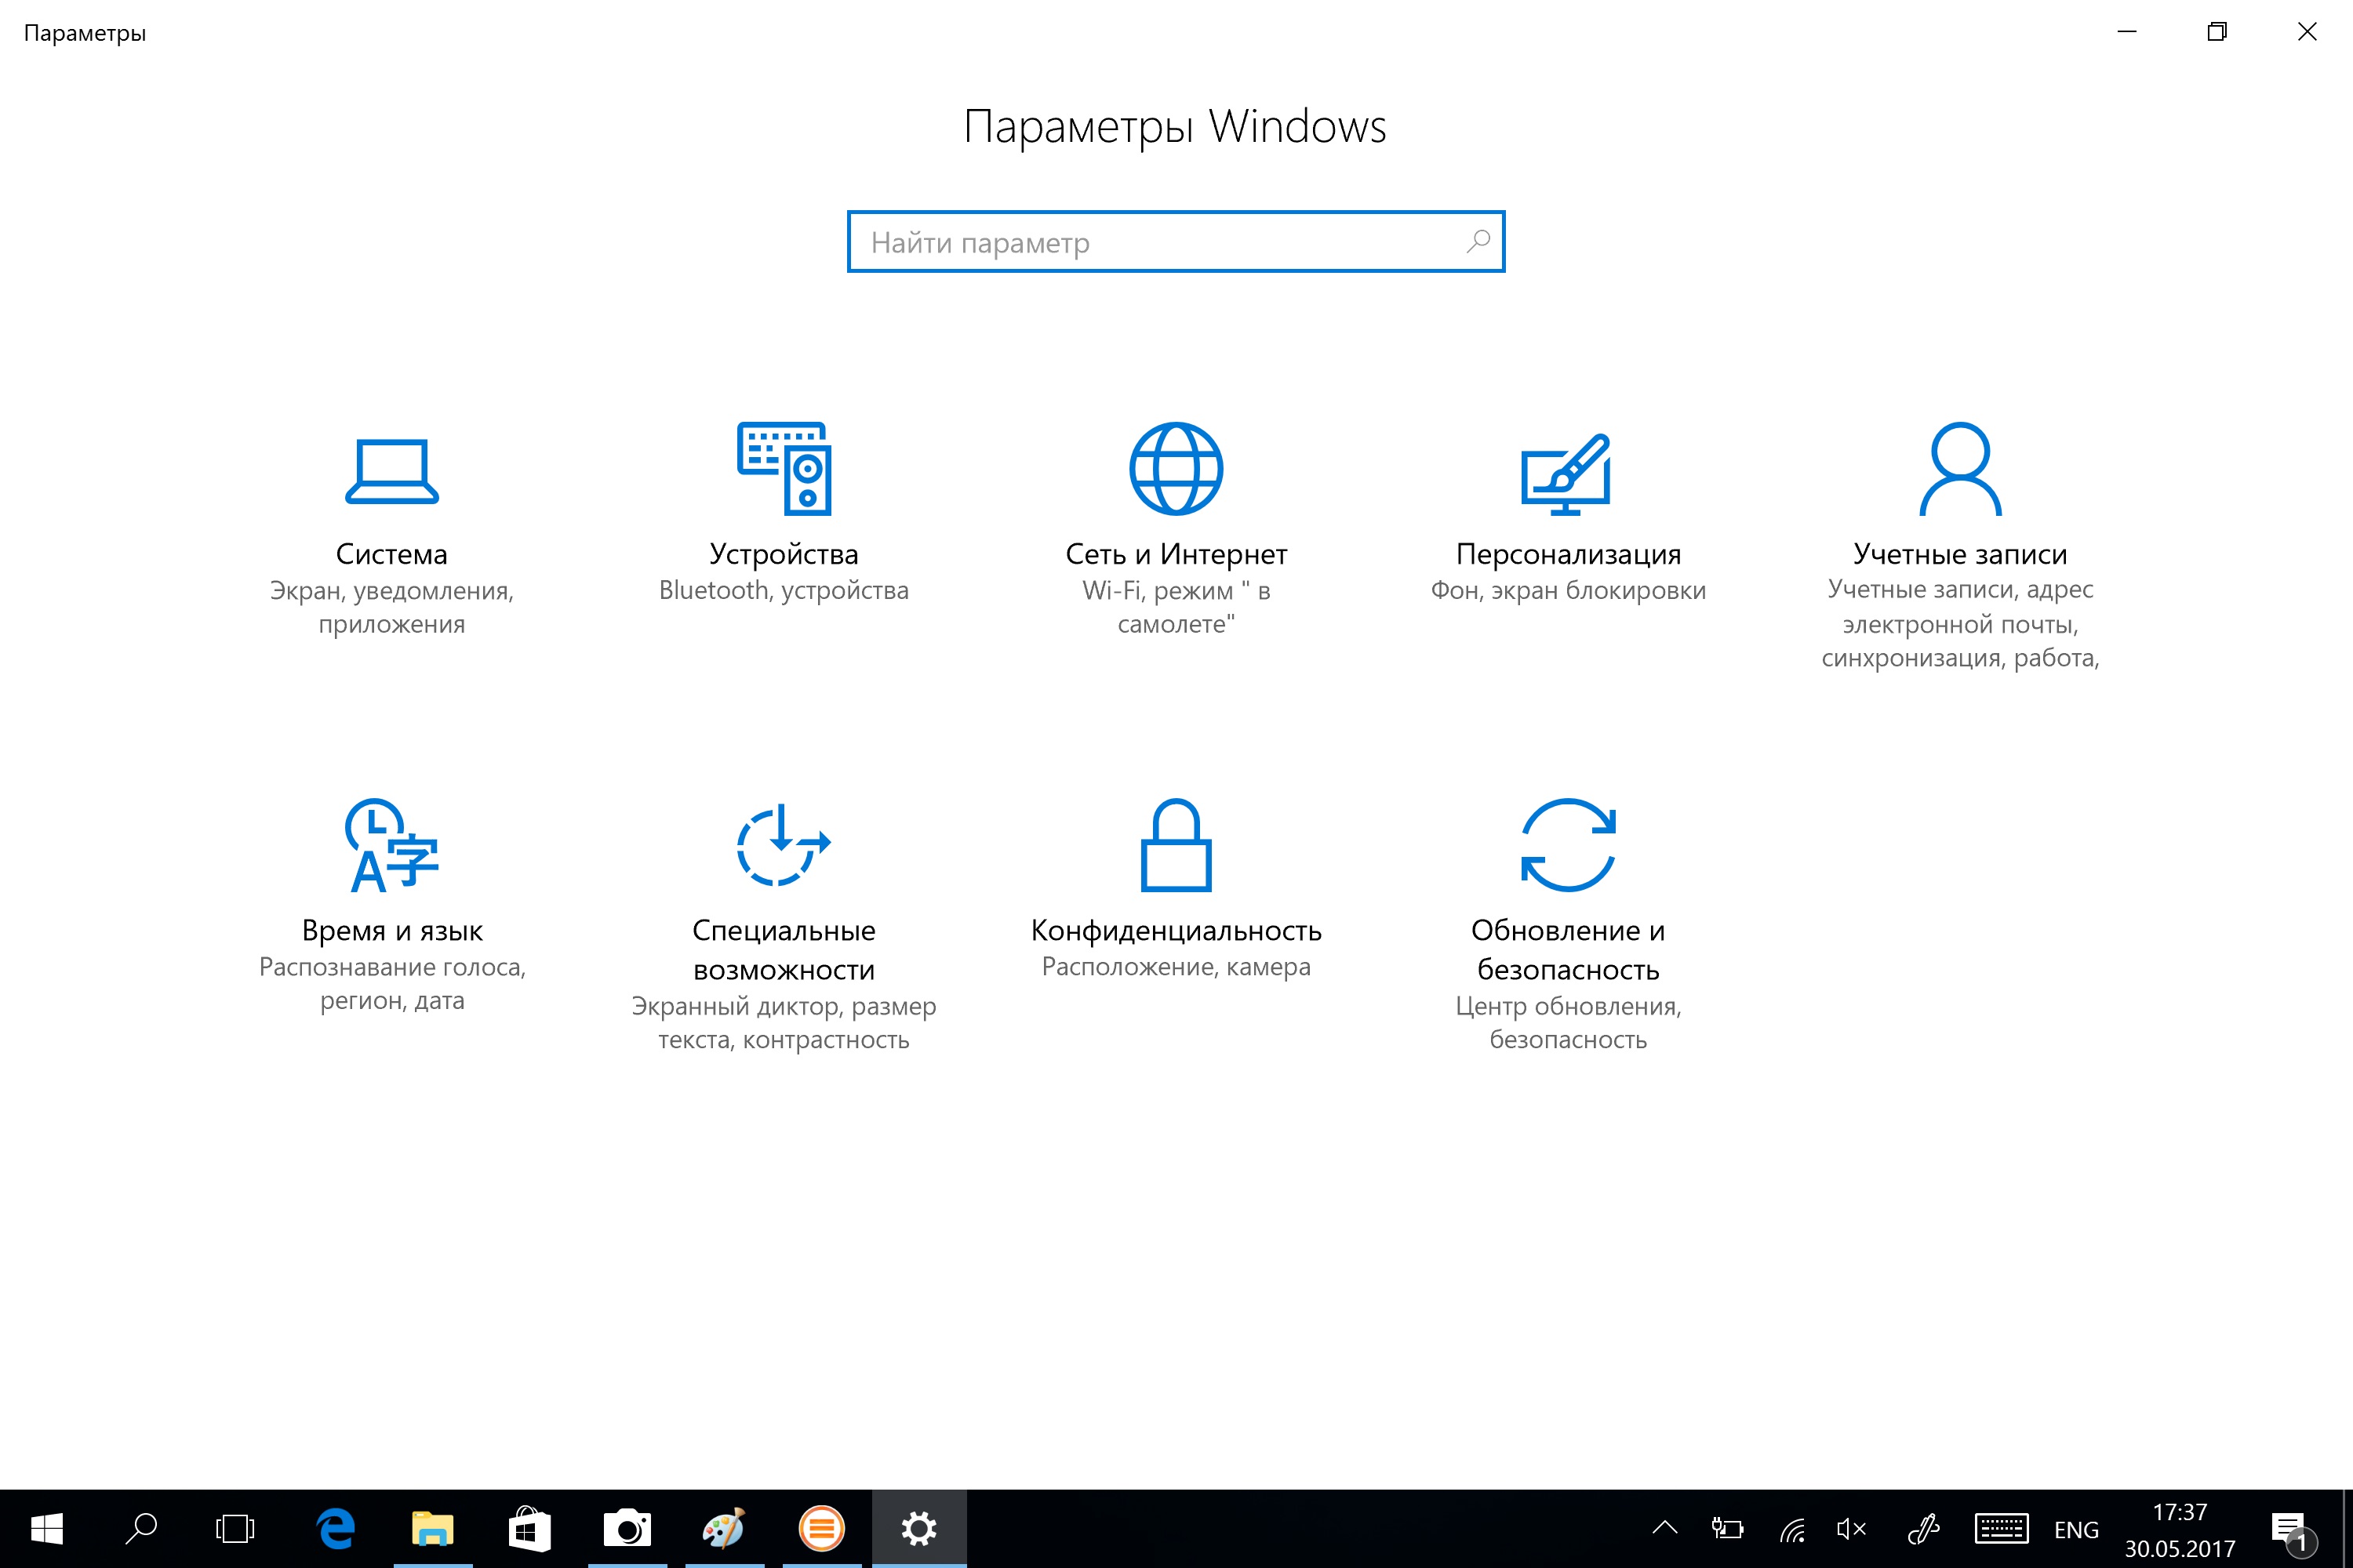
Task: Switch the ENG input language indicator
Action: [x=2076, y=1530]
